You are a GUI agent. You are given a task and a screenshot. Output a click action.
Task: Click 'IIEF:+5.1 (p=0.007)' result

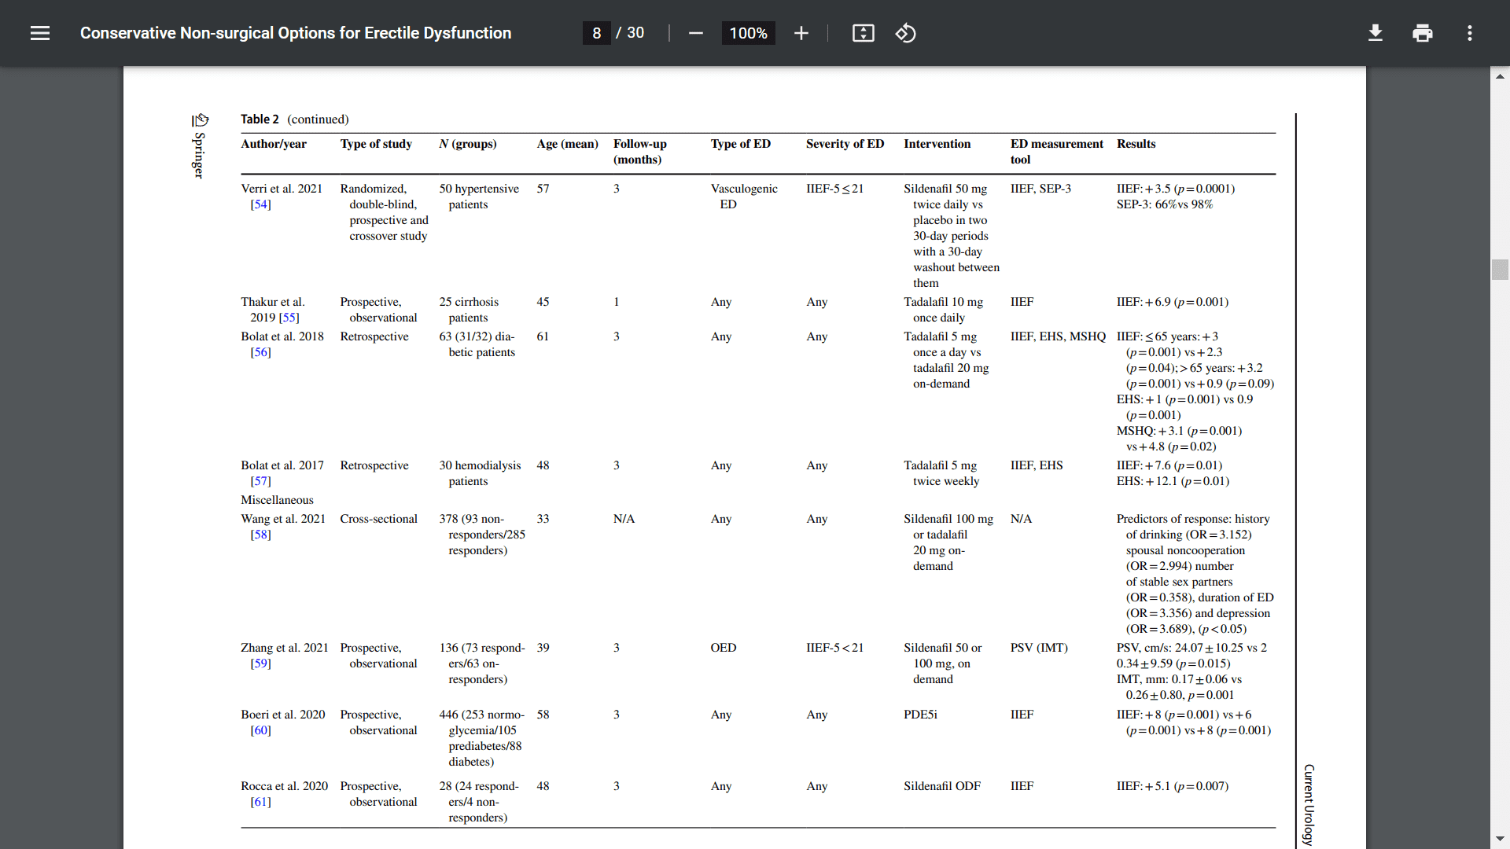(1172, 786)
